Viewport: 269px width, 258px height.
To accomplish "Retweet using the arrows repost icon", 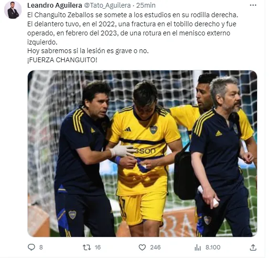I will click(x=87, y=247).
